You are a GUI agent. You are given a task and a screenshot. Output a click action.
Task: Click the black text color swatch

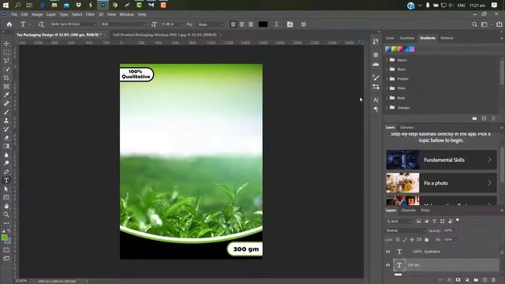point(263,24)
